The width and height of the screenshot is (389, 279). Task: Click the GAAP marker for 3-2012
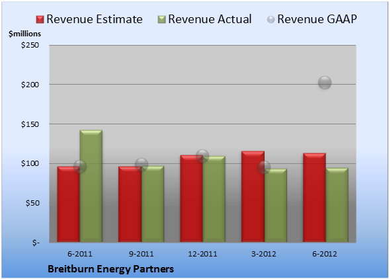(x=264, y=167)
